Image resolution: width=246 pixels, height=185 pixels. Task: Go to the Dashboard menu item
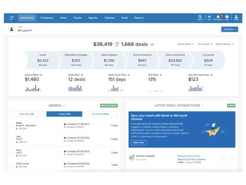click(x=27, y=18)
